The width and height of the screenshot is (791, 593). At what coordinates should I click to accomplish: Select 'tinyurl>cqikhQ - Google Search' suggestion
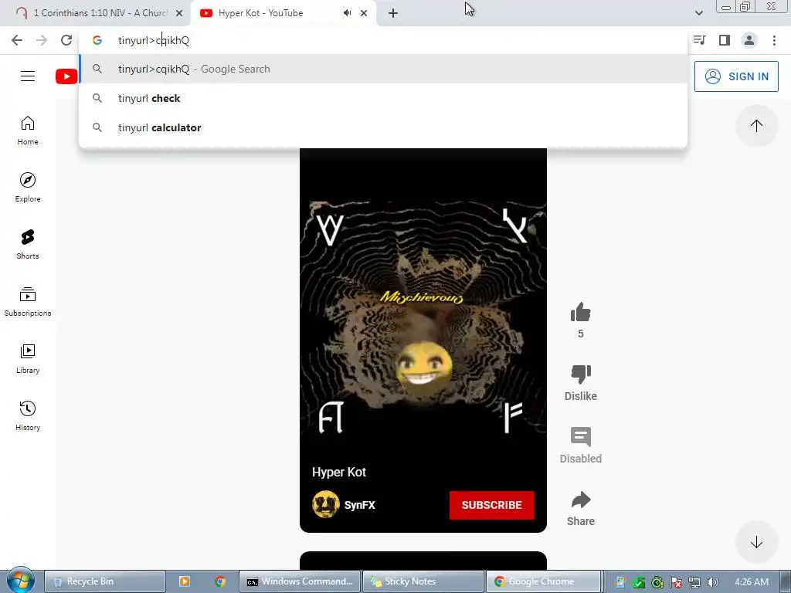coord(383,69)
